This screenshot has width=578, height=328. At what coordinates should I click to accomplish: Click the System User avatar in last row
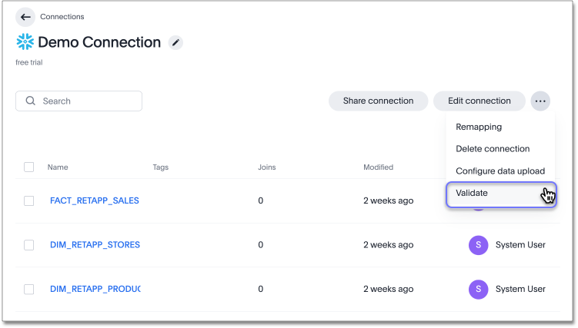pos(478,289)
